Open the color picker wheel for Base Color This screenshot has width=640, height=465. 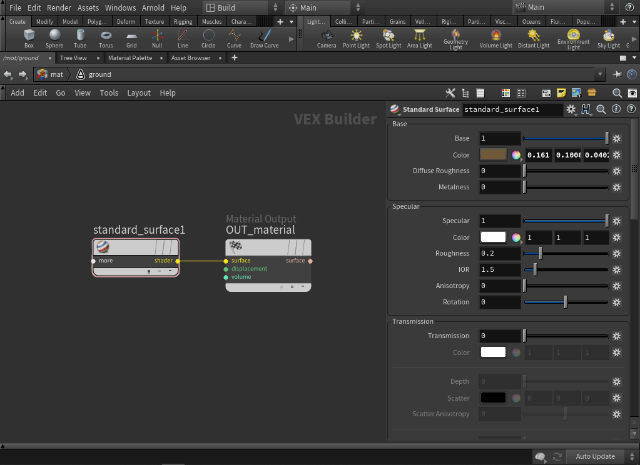click(x=516, y=155)
